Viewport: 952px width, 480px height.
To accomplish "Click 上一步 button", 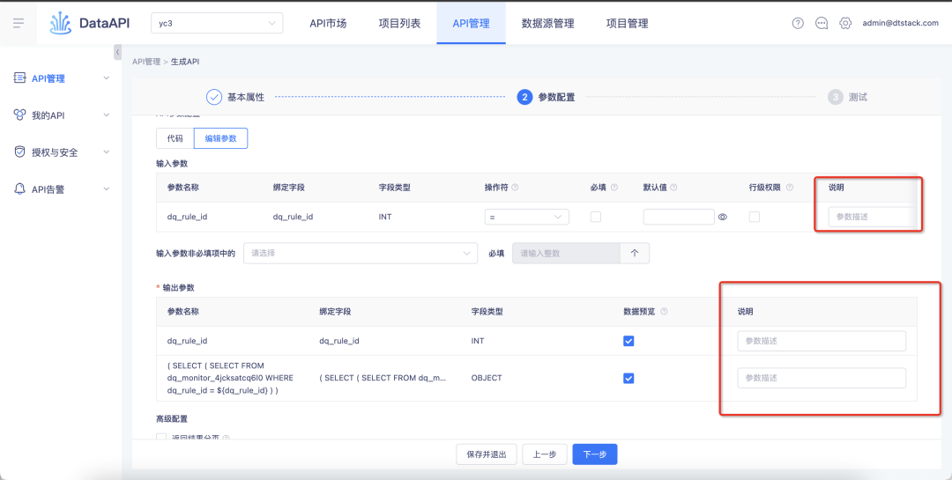I will (545, 454).
